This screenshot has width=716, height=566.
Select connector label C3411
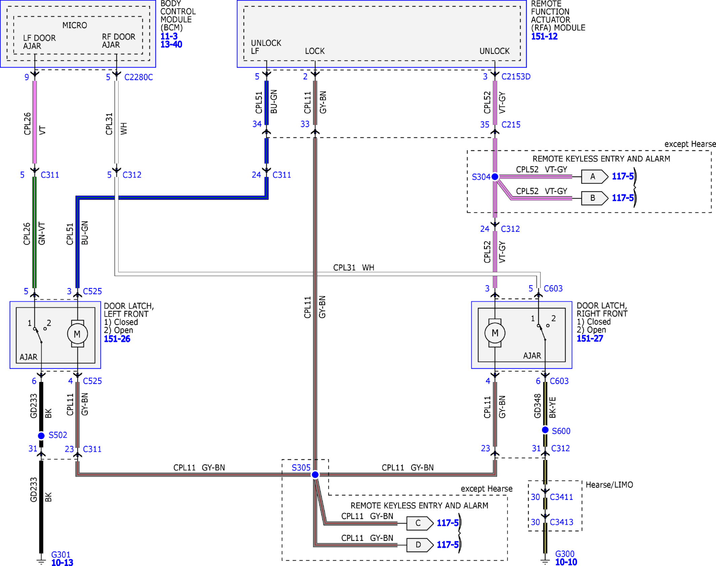561,497
